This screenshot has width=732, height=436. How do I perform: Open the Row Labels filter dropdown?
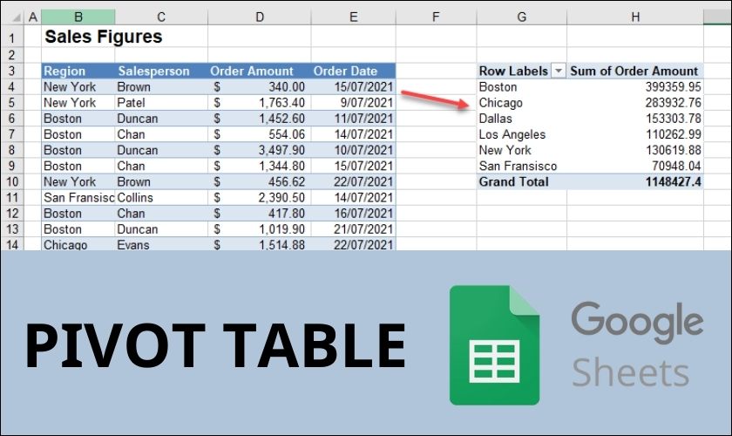pyautogui.click(x=559, y=71)
